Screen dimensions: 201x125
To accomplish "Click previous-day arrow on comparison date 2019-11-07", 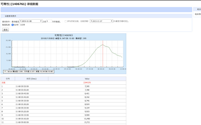I will pos(91,21).
